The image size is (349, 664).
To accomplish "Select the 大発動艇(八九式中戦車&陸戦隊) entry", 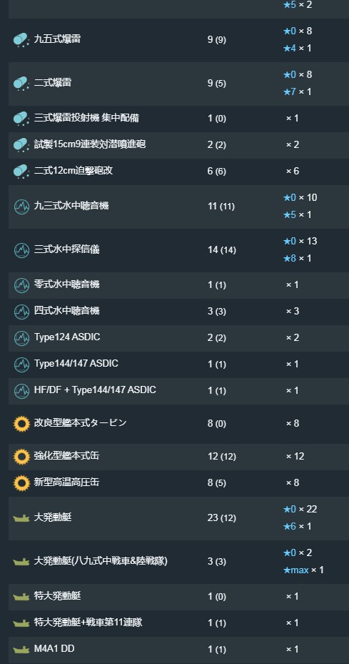I will pos(101,561).
